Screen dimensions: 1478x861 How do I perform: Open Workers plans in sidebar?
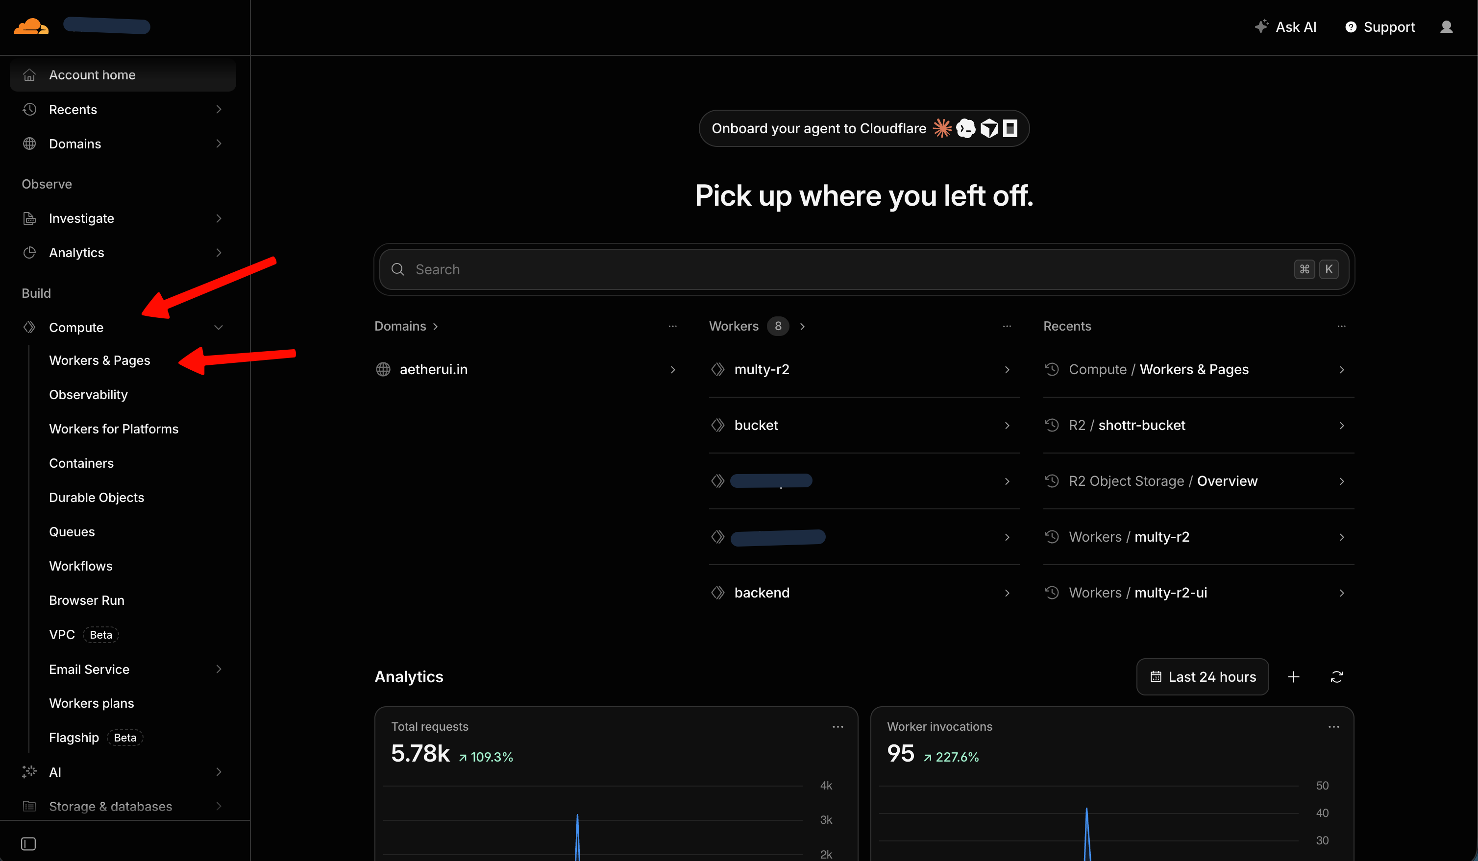[92, 703]
